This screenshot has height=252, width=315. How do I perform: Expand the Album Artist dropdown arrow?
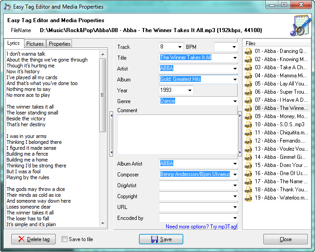pyautogui.click(x=235, y=164)
